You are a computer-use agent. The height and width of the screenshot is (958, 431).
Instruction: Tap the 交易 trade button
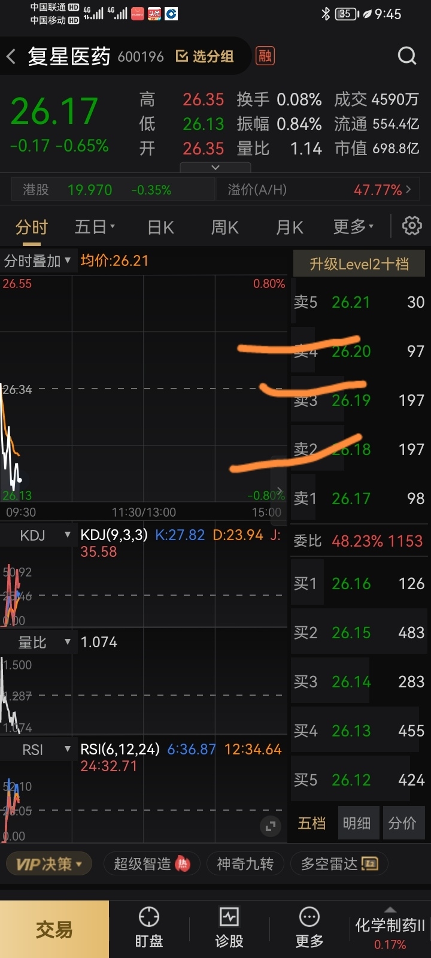[x=54, y=929]
